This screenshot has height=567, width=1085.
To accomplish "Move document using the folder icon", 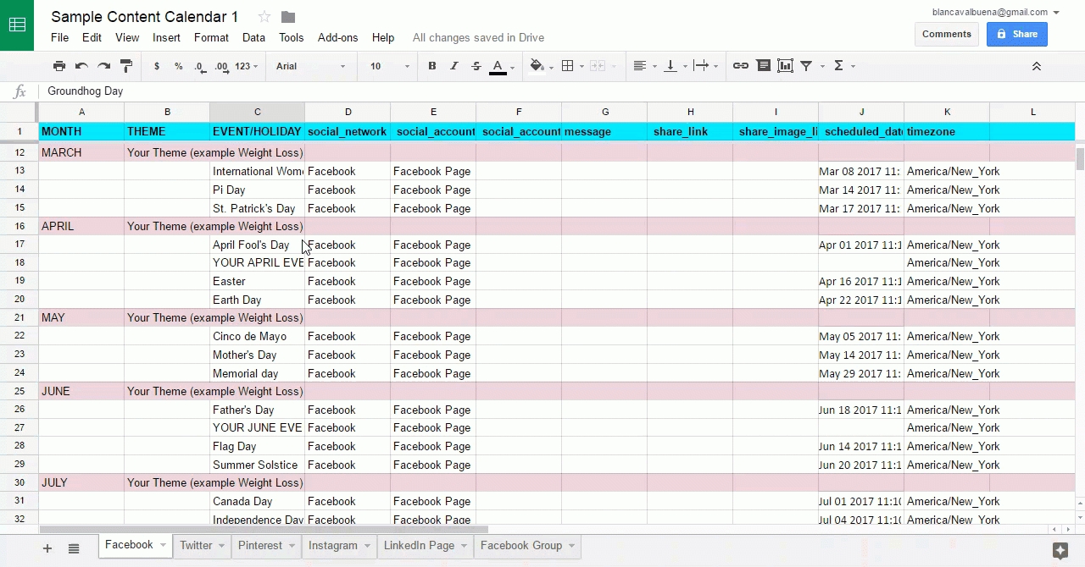I will pyautogui.click(x=288, y=17).
